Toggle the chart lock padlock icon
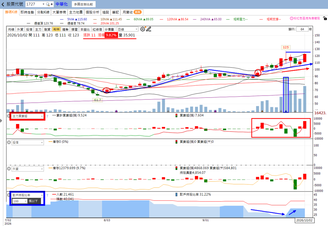328x226 pixels. click(325, 19)
